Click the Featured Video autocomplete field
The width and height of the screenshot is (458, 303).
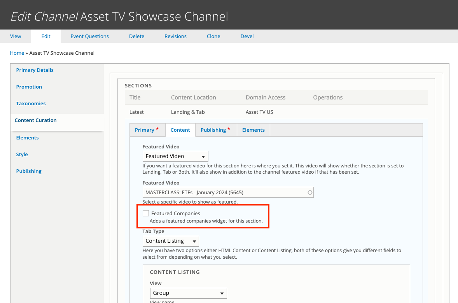228,192
